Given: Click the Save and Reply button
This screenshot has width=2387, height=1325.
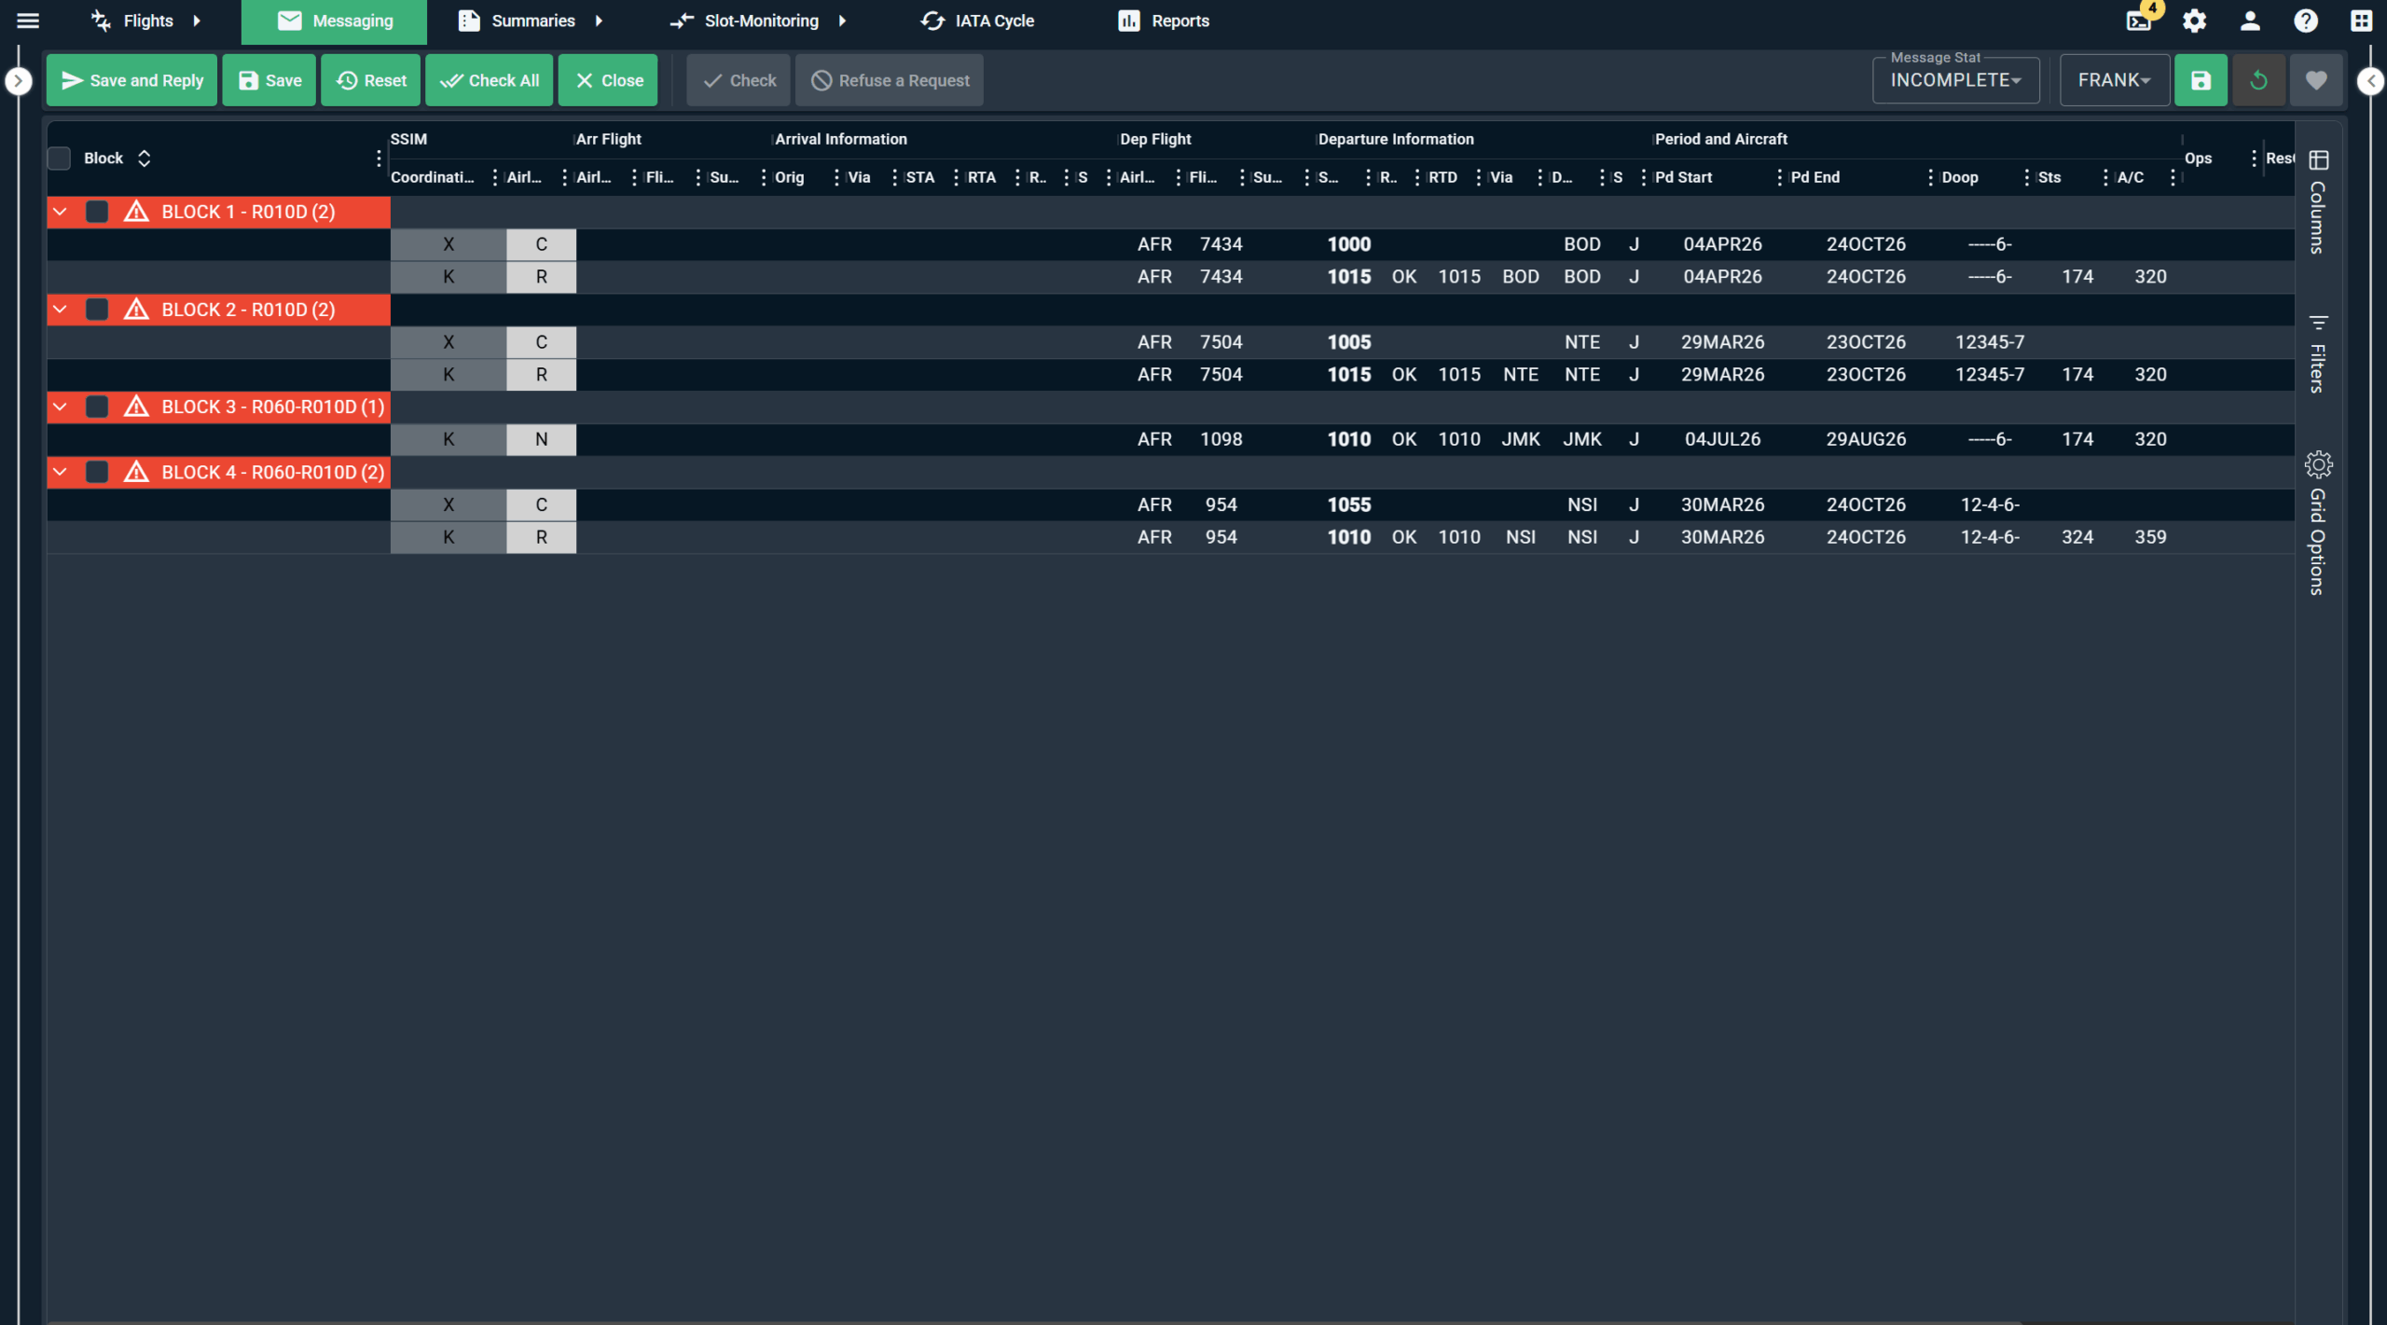Looking at the screenshot, I should [131, 80].
